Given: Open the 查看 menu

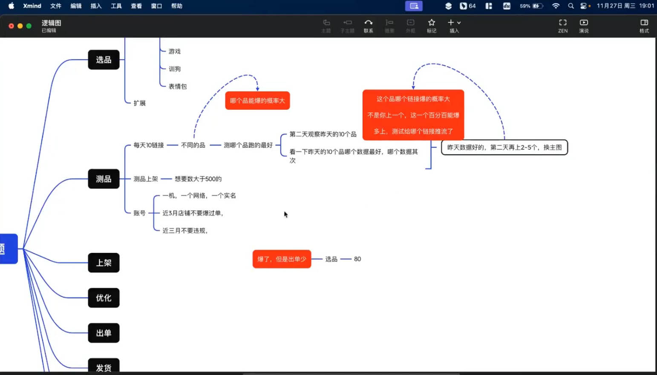Looking at the screenshot, I should click(x=136, y=6).
